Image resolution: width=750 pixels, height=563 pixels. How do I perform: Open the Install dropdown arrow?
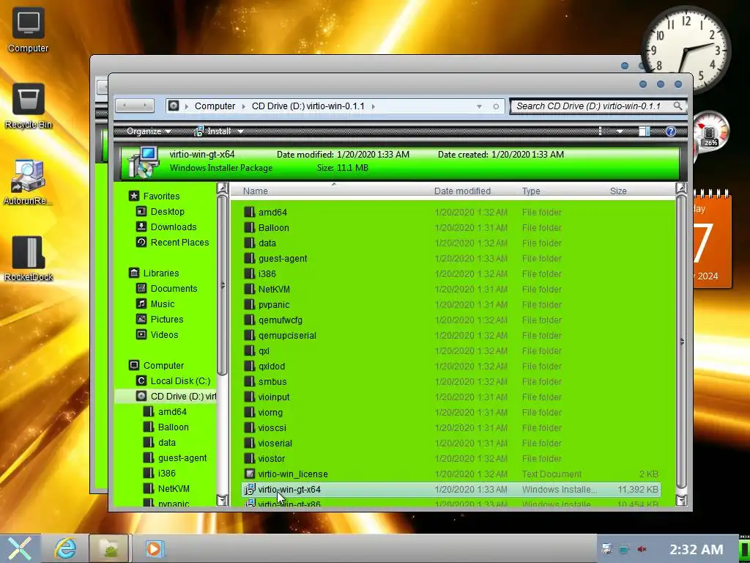tap(240, 131)
